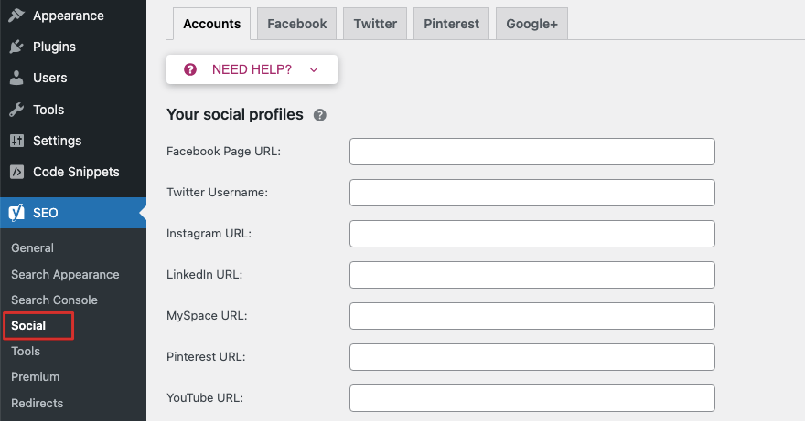Open the Premium submenu item
Viewport: 805px width, 421px height.
click(x=36, y=377)
